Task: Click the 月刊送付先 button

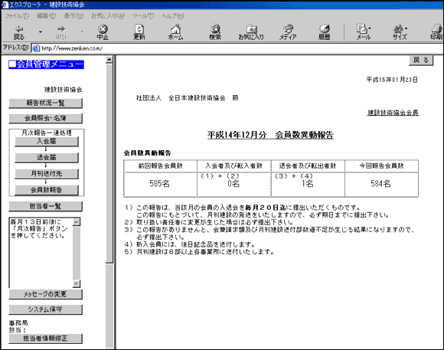Action: click(47, 174)
